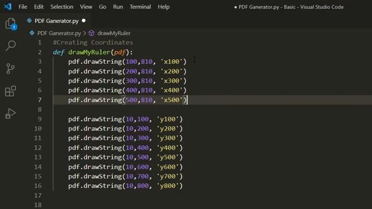Click the 'pdf' parameter on line 2
This screenshot has width=372, height=209.
(x=120, y=52)
